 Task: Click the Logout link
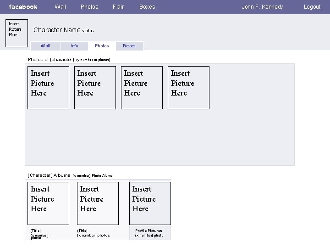tap(312, 7)
